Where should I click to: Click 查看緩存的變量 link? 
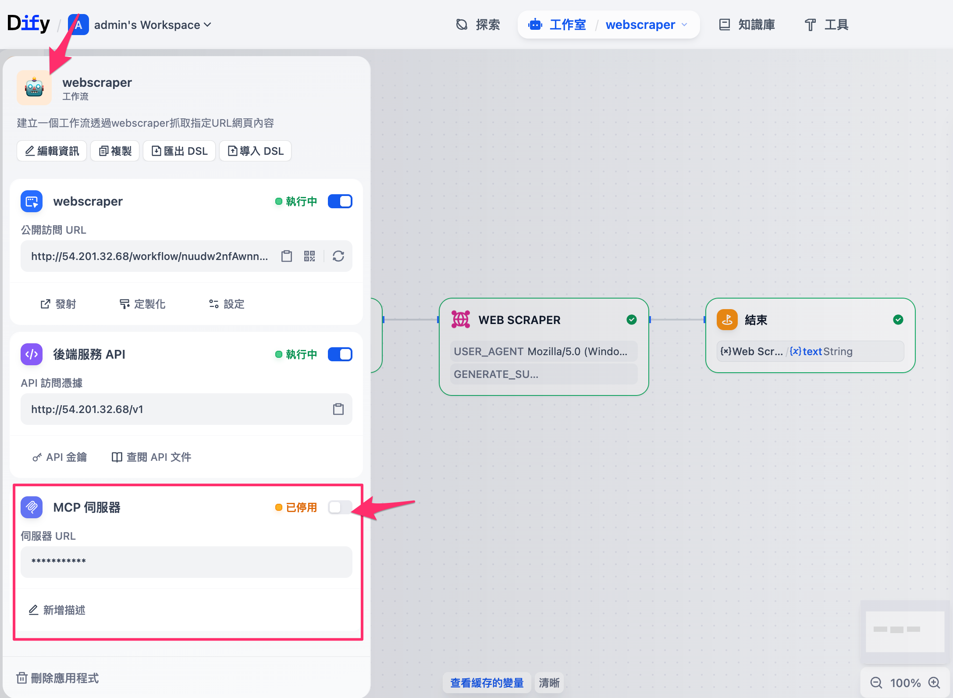pyautogui.click(x=487, y=683)
